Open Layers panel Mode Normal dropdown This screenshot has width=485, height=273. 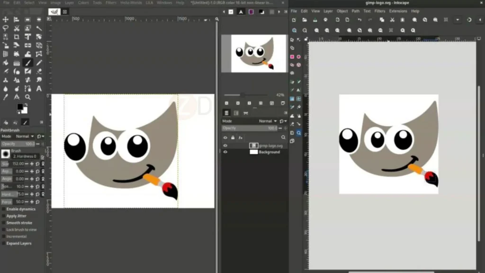pos(268,121)
